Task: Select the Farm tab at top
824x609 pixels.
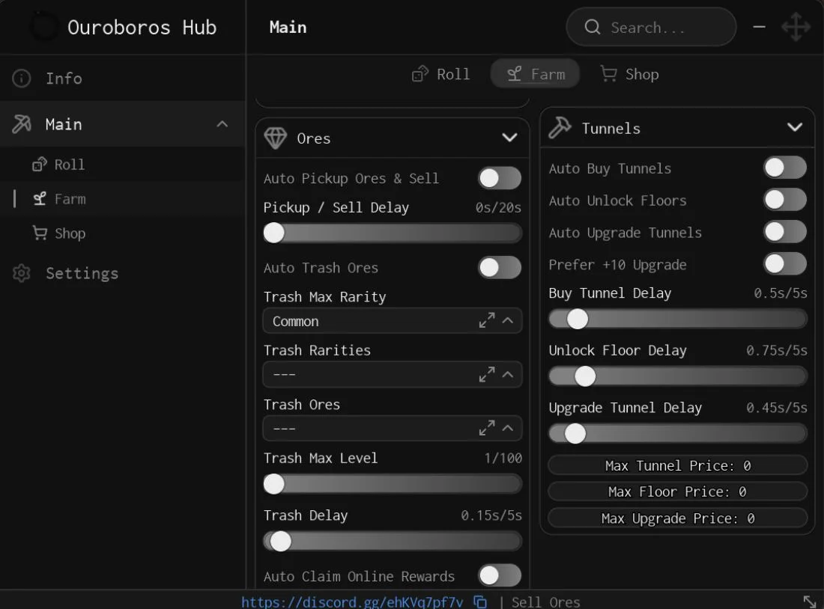Action: (535, 74)
